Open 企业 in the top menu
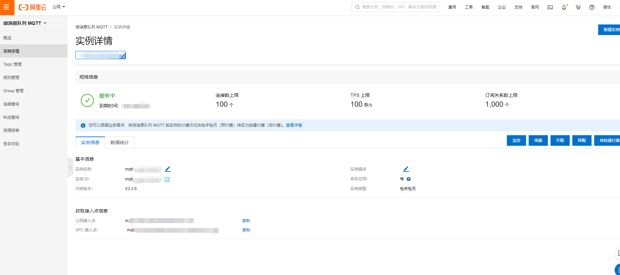Image resolution: width=620 pixels, height=275 pixels. 502,7
